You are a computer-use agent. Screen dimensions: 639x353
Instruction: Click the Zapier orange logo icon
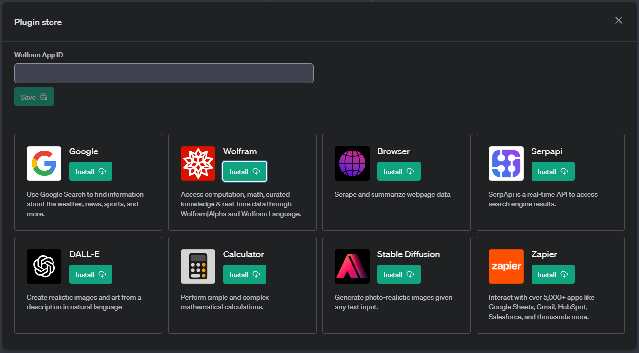click(506, 266)
